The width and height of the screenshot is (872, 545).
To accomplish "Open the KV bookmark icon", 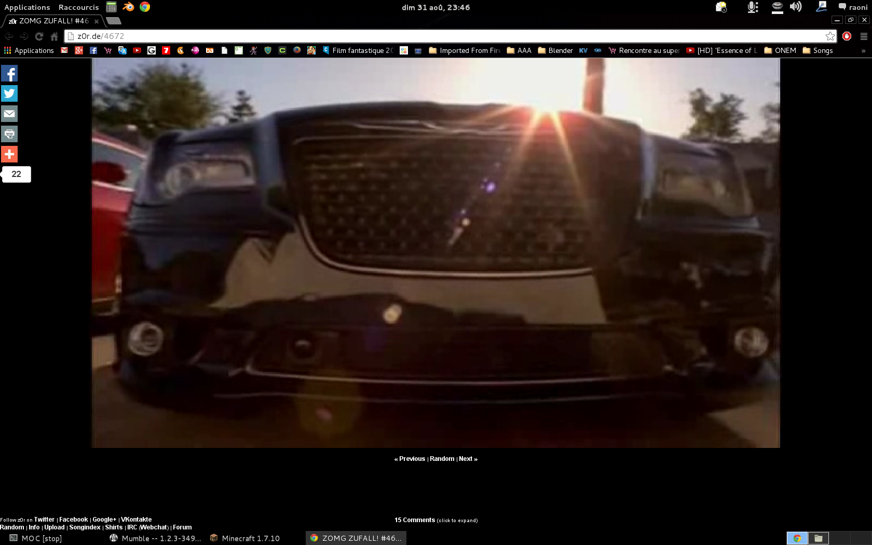I will pyautogui.click(x=583, y=50).
